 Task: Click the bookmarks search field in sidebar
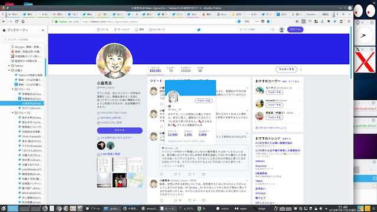[24, 39]
